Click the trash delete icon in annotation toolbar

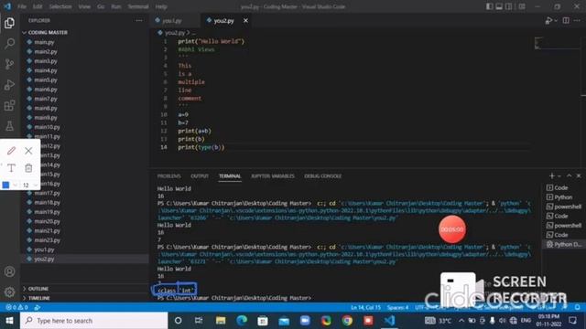(x=28, y=168)
